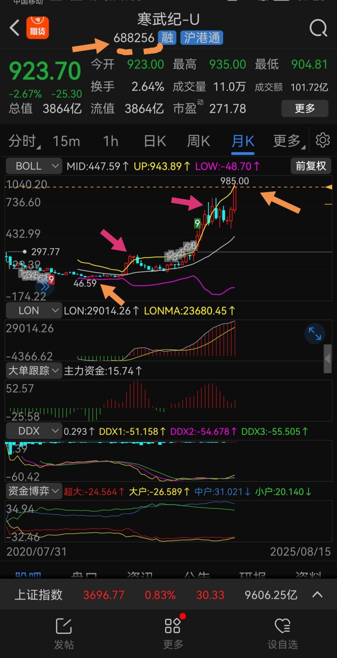Tap the LONMA:23680.45 readout
The height and width of the screenshot is (658, 337).
click(189, 311)
